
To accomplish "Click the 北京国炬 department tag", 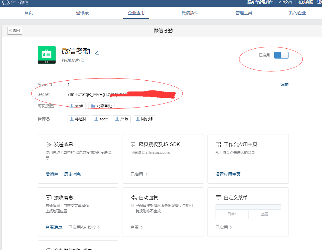I will tap(101, 106).
